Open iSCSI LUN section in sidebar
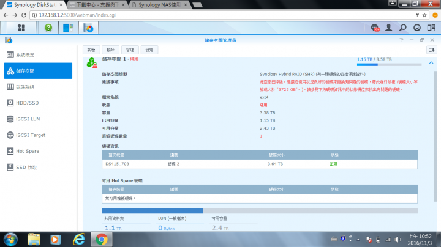The height and width of the screenshot is (247, 441). (x=38, y=119)
